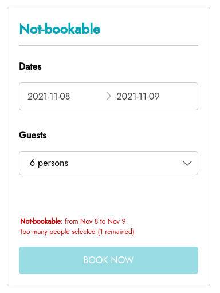This screenshot has height=293, width=220.
Task: Click the Not-bookable heading title
Action: point(60,29)
